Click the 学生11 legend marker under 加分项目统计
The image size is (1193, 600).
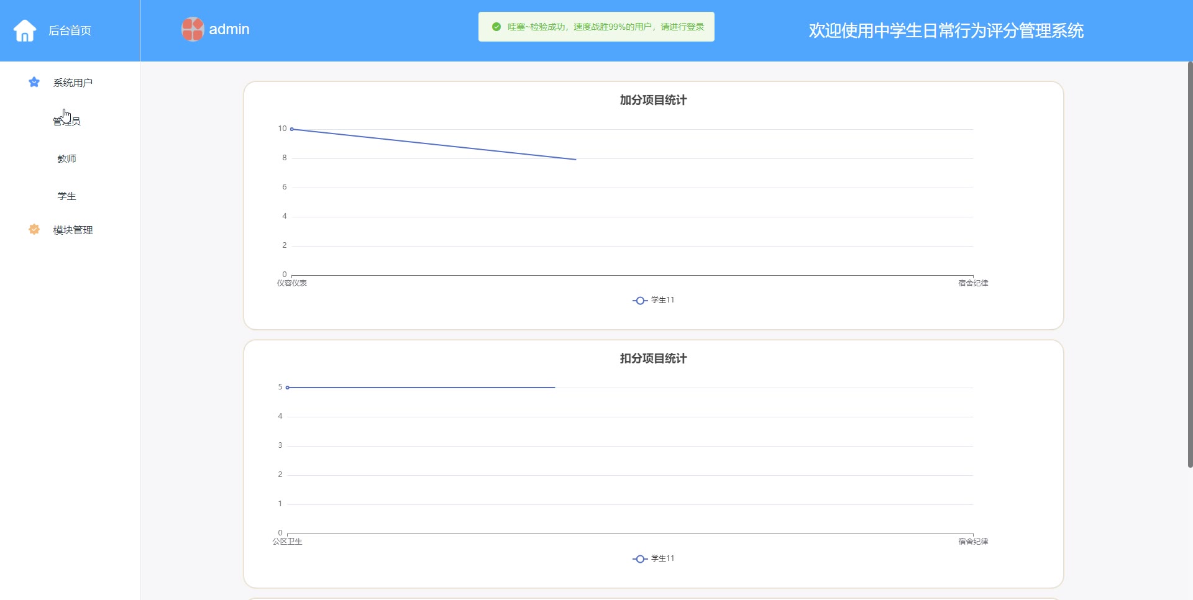click(640, 301)
